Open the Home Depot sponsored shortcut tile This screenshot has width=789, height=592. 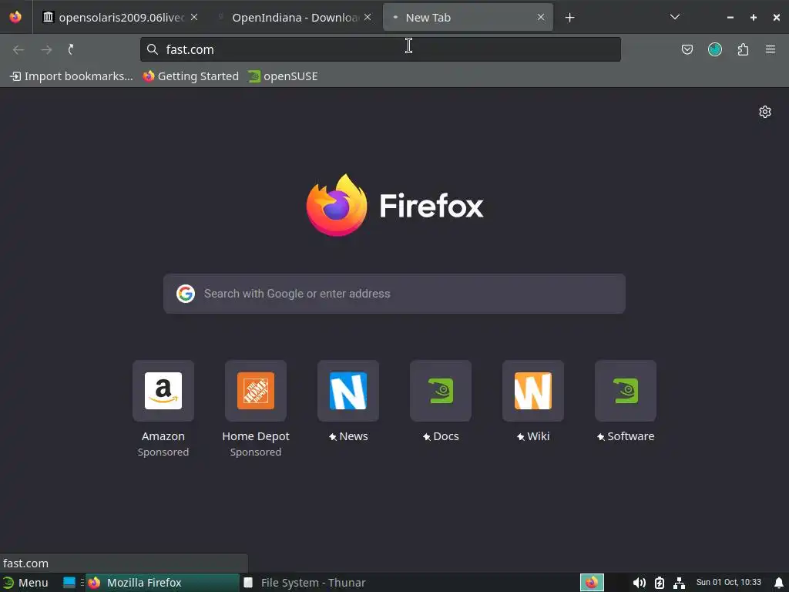point(256,391)
